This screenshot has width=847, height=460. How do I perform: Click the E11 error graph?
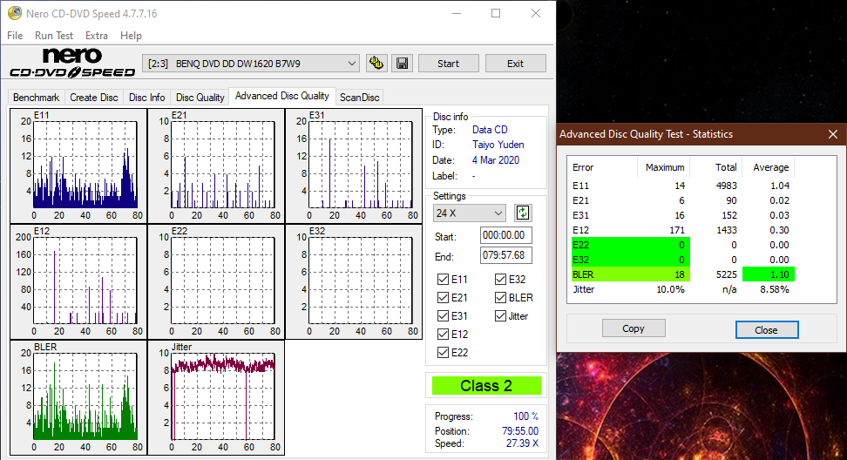[x=78, y=166]
